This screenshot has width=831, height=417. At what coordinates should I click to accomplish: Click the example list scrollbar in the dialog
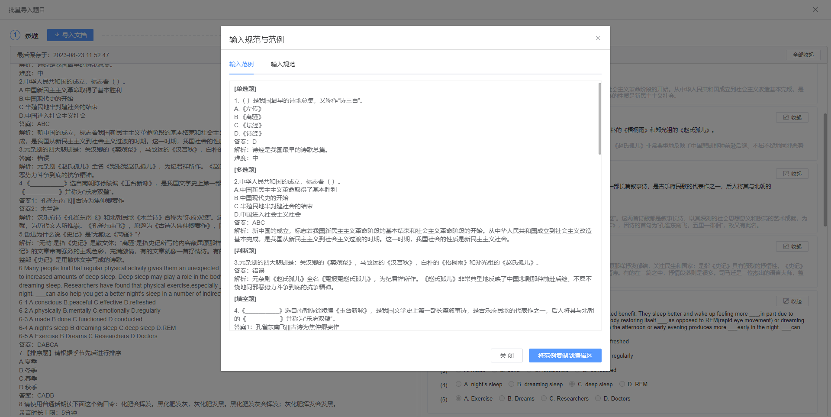599,119
